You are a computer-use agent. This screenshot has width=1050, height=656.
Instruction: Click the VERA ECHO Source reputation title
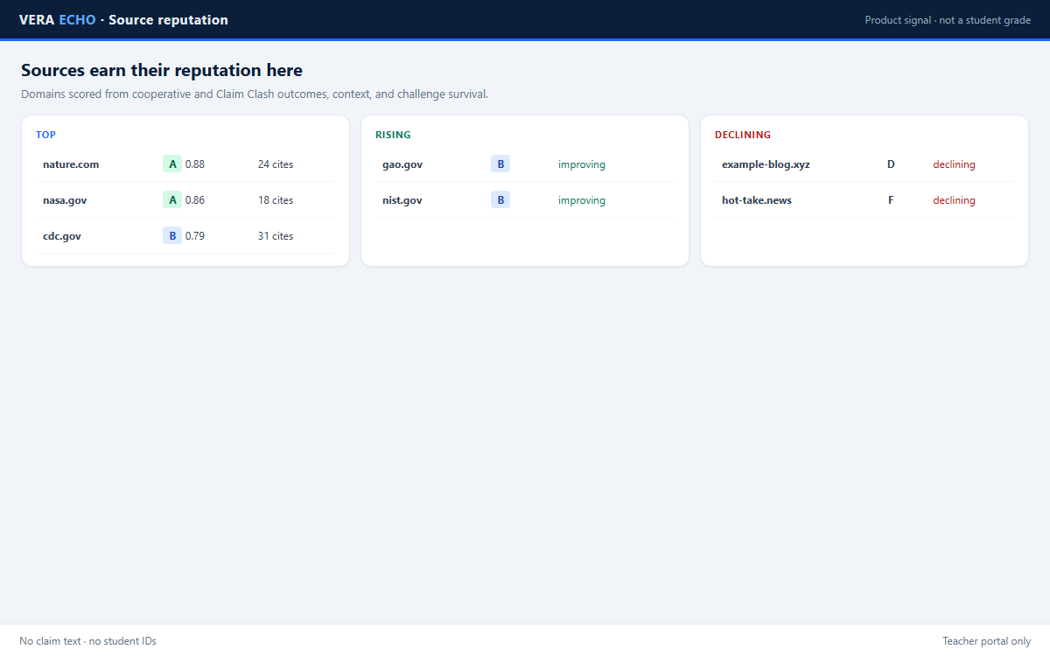[x=123, y=20]
